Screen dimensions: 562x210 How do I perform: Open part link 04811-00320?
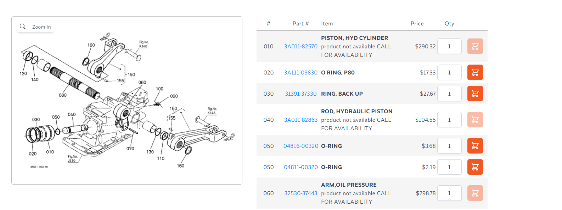tap(300, 167)
